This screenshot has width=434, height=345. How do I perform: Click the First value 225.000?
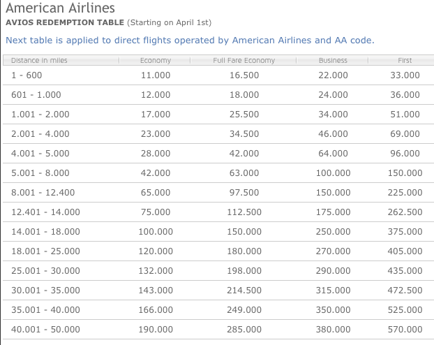(x=405, y=192)
